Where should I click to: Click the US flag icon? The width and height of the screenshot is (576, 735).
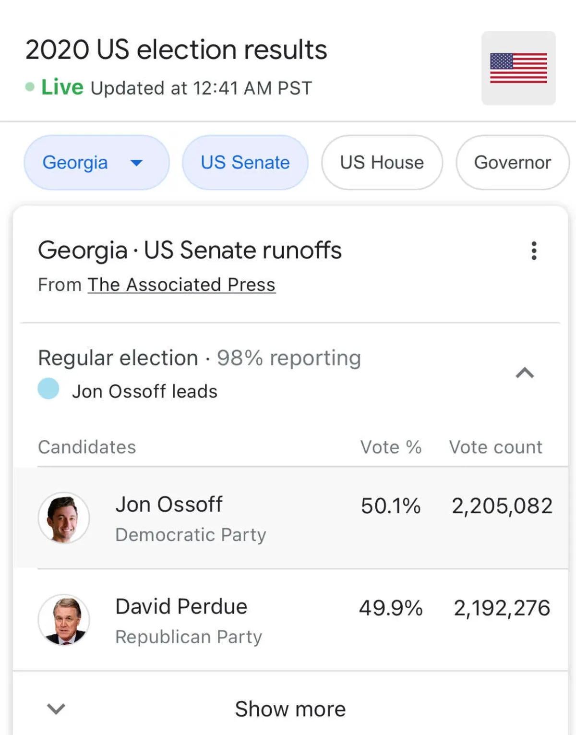tap(518, 68)
